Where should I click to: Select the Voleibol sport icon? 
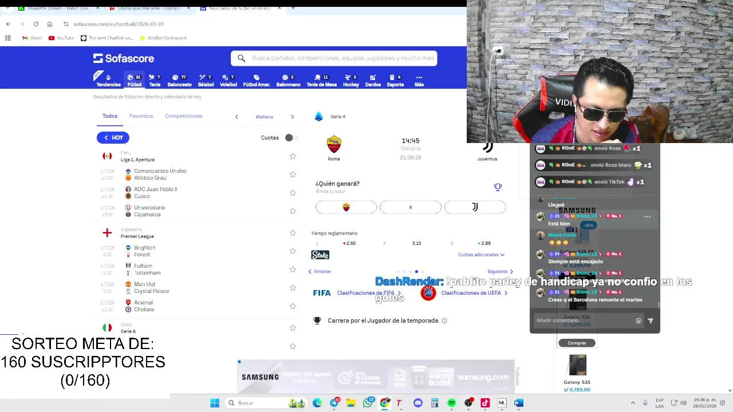click(x=228, y=80)
